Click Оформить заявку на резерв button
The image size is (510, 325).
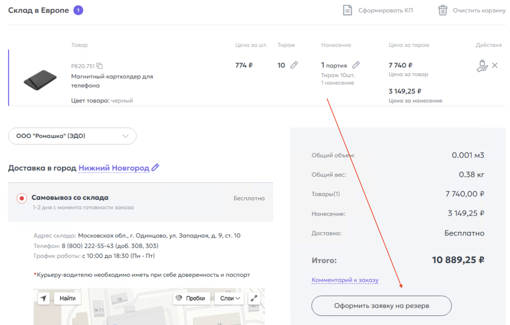(x=381, y=306)
